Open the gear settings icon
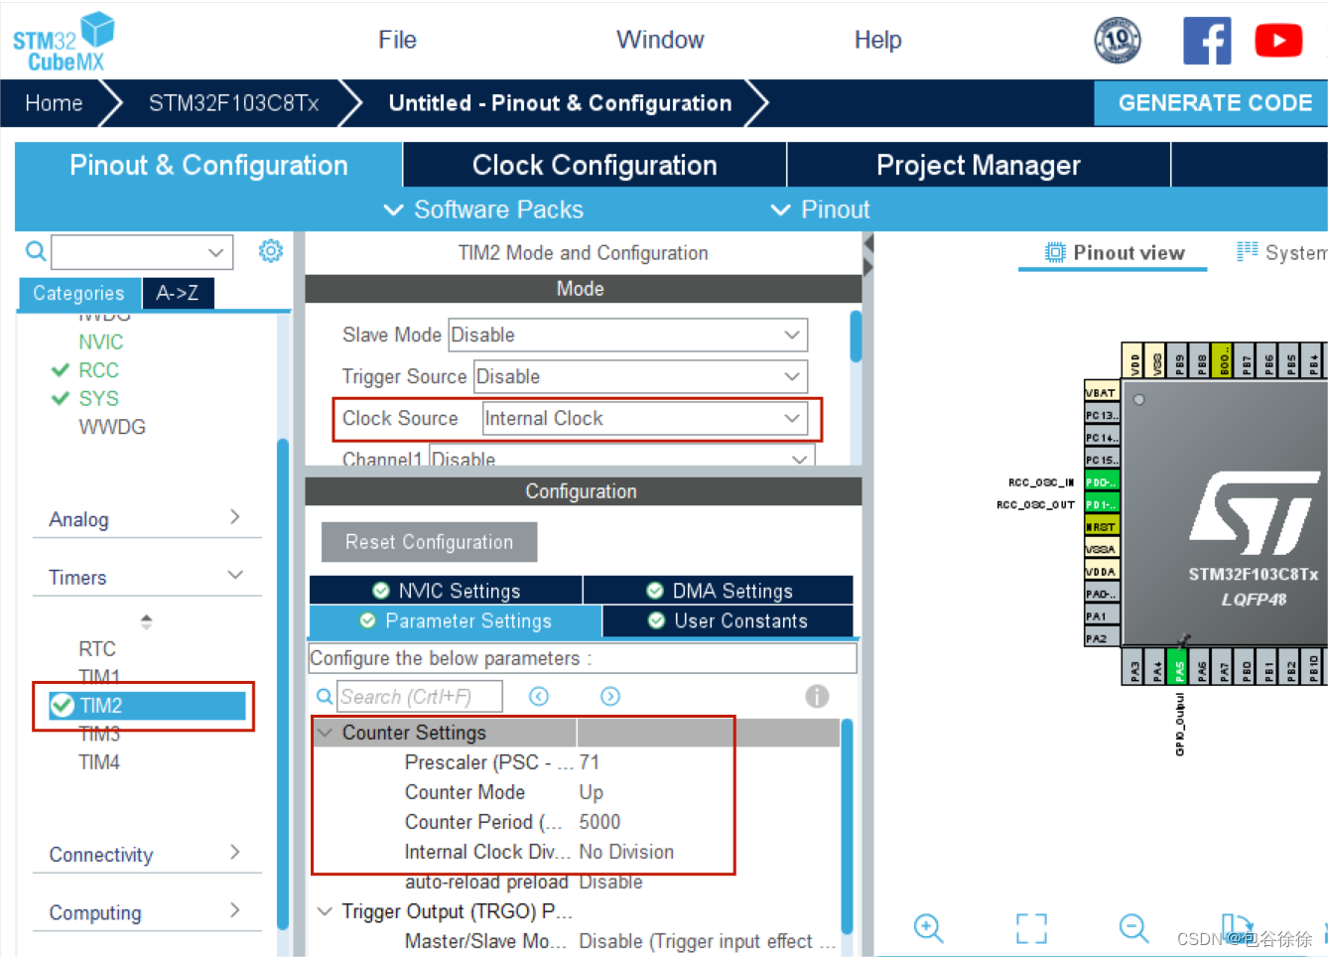Screen dimensions: 1328x957 point(270,251)
